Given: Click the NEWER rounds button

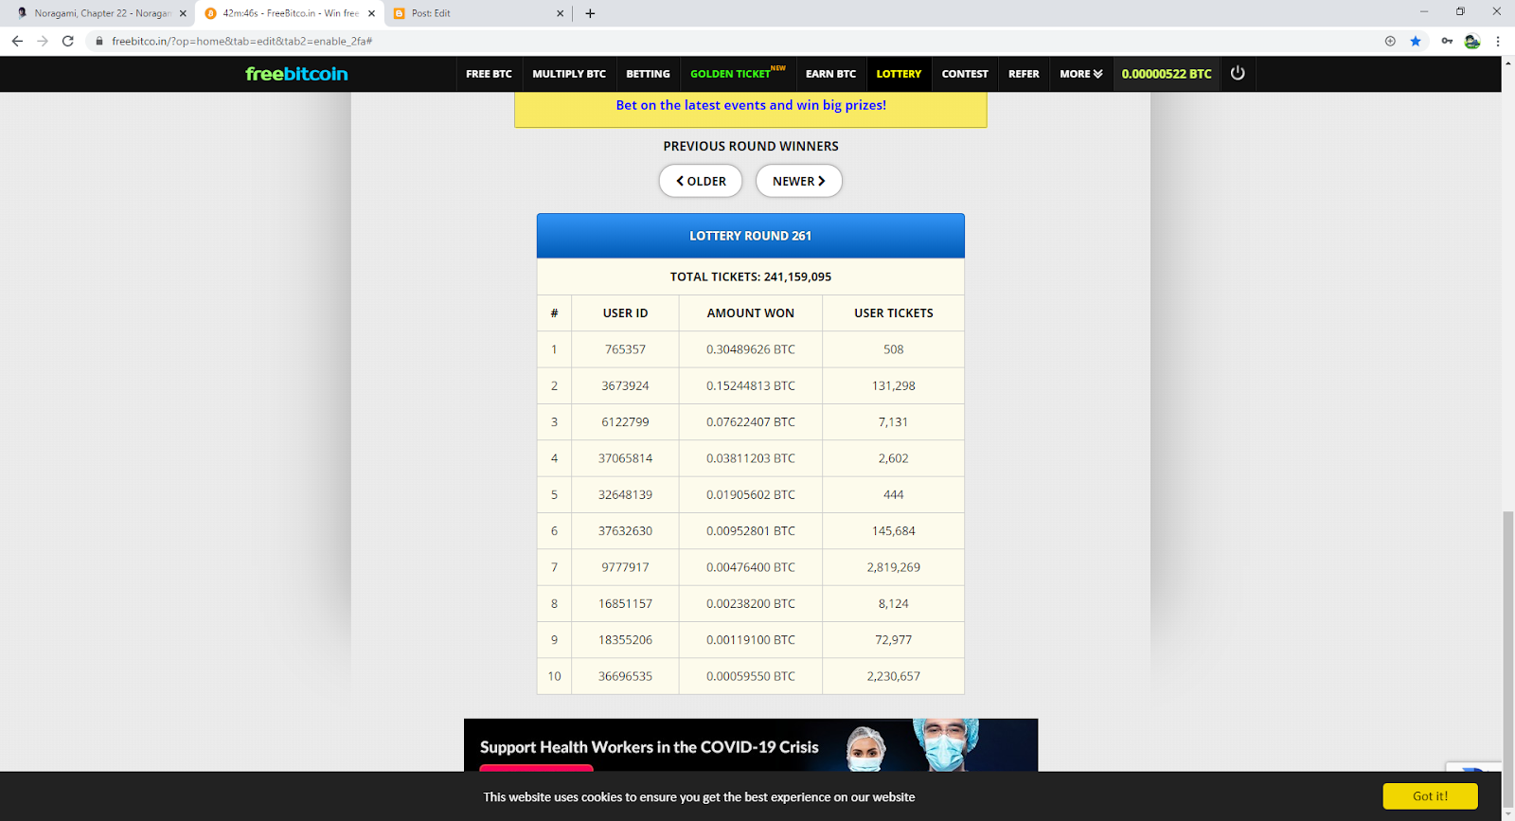Looking at the screenshot, I should 798,181.
